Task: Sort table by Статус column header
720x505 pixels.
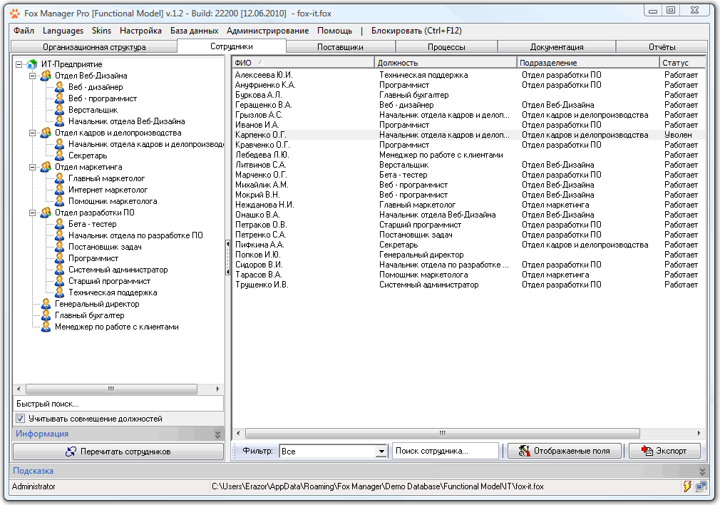Action: click(x=682, y=63)
